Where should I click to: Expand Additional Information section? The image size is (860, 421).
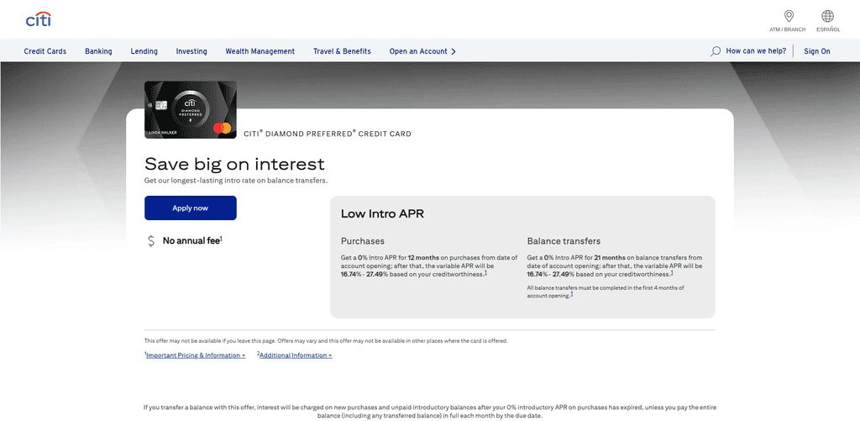[295, 355]
